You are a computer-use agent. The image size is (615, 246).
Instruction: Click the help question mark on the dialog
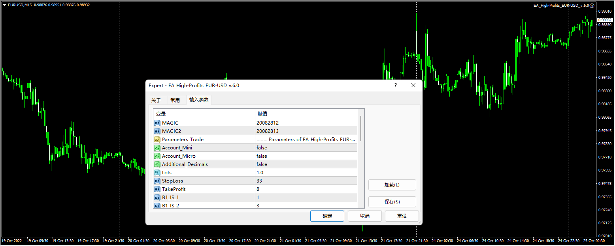point(395,85)
